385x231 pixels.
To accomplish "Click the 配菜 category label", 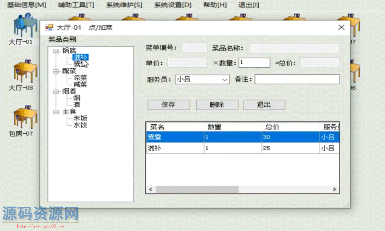I will (x=69, y=71).
